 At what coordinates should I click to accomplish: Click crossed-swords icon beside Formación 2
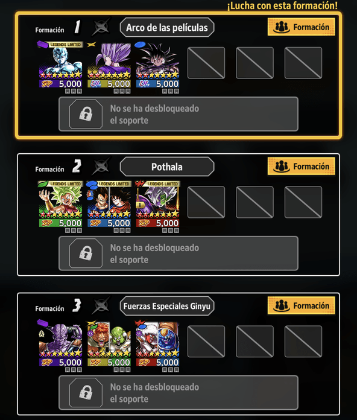click(x=101, y=166)
